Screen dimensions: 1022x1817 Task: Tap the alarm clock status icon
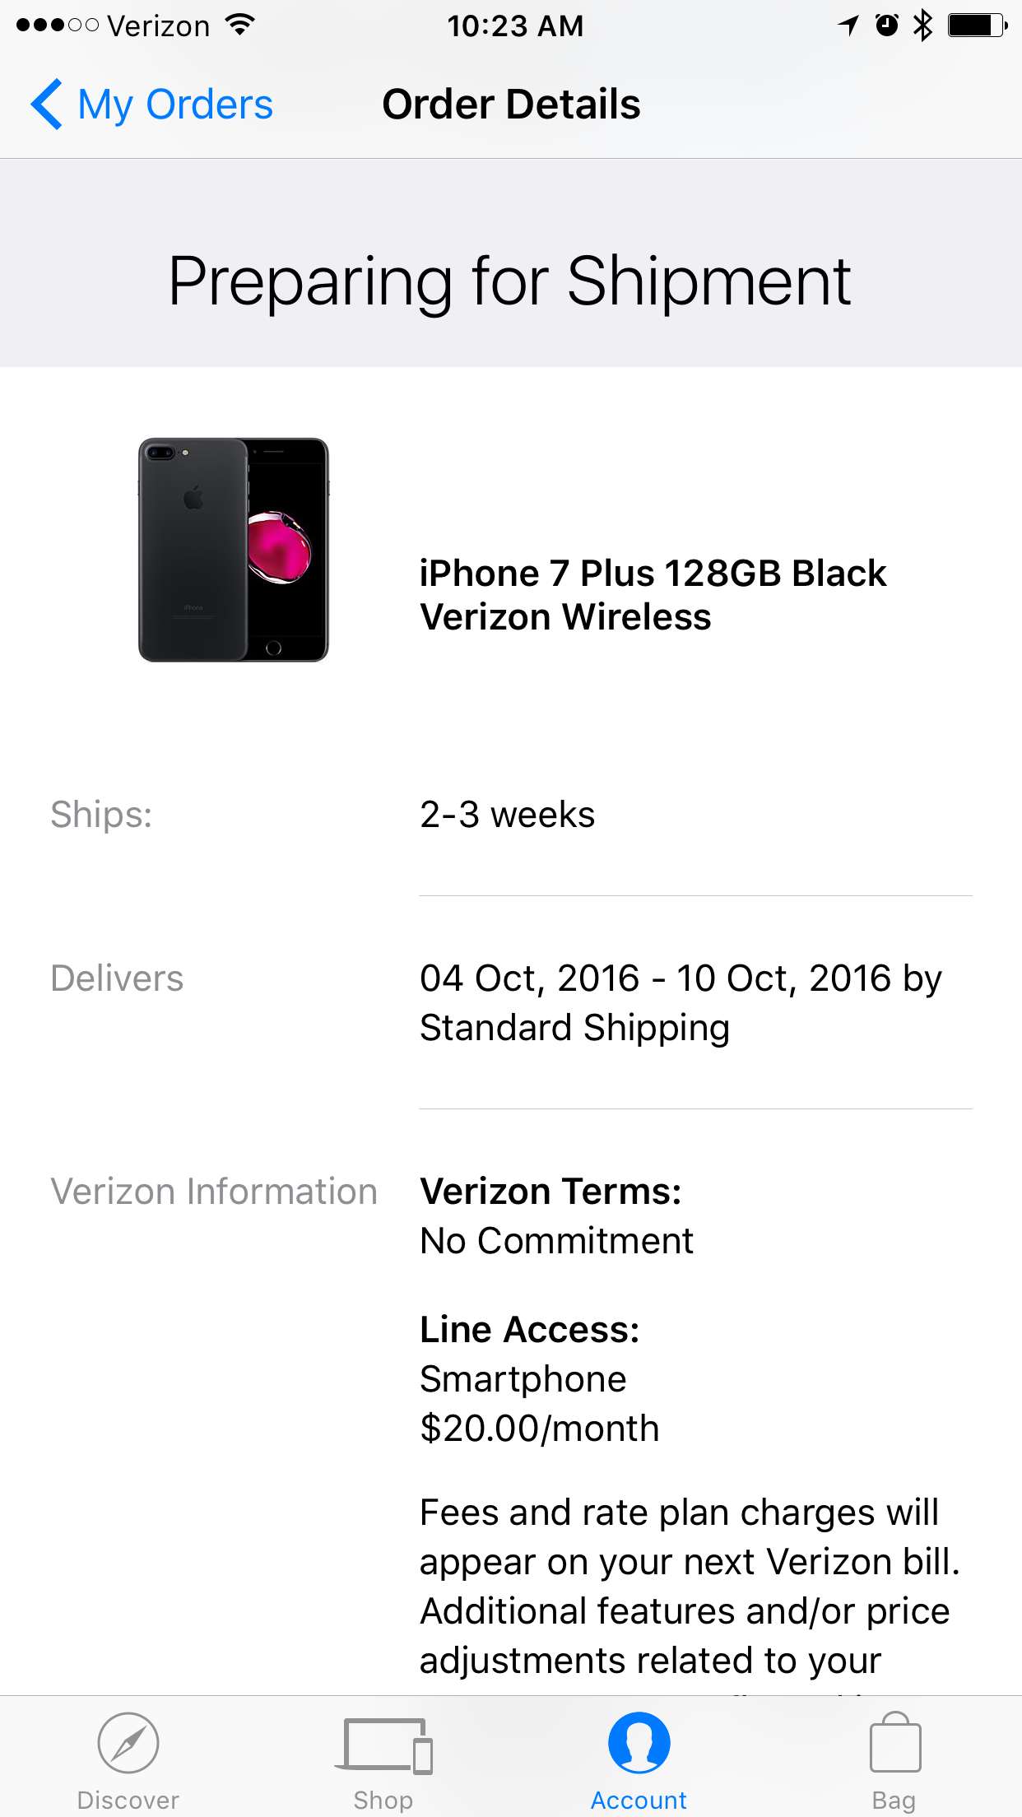[887, 26]
